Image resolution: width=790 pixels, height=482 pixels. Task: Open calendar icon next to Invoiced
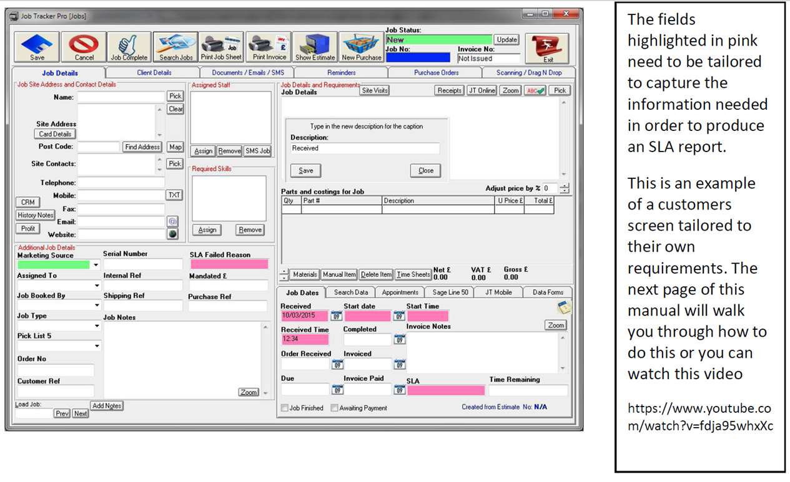pos(400,365)
